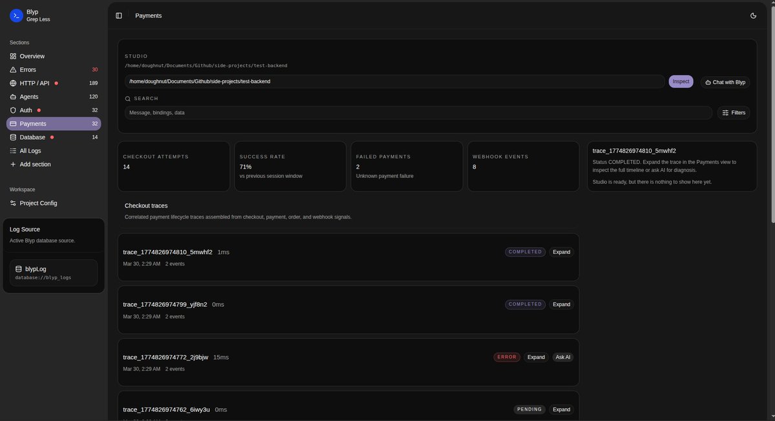Open Chat with Blyp
This screenshot has height=421, width=775.
coord(725,83)
